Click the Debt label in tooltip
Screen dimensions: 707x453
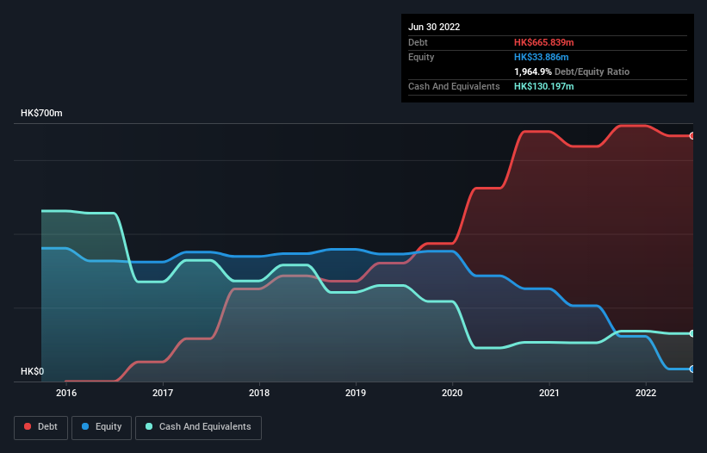click(x=418, y=42)
